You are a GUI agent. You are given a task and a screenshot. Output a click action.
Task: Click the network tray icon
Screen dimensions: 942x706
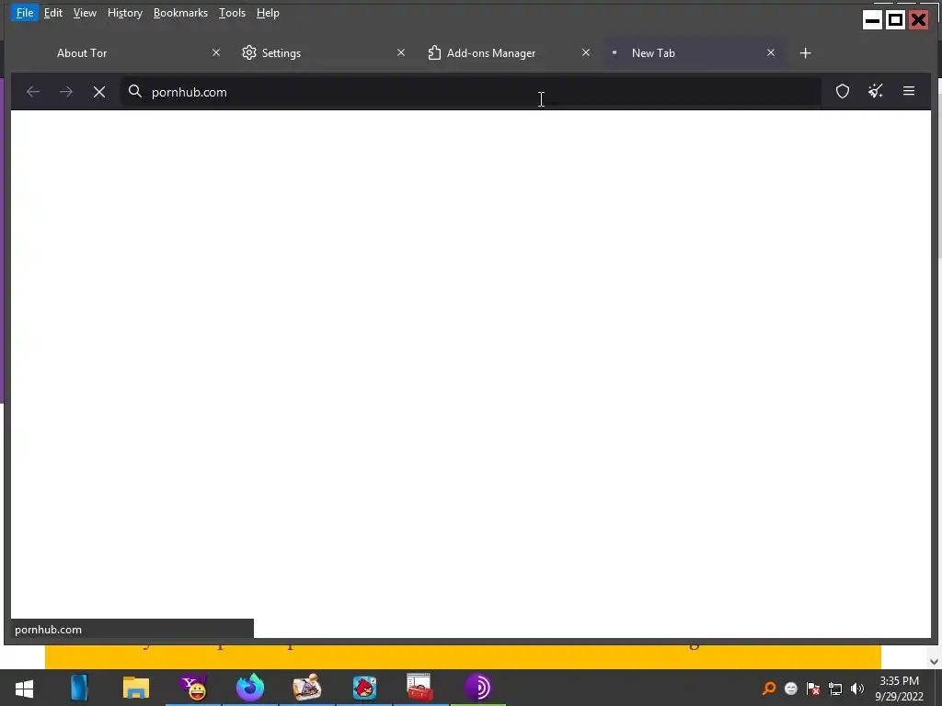tap(835, 689)
